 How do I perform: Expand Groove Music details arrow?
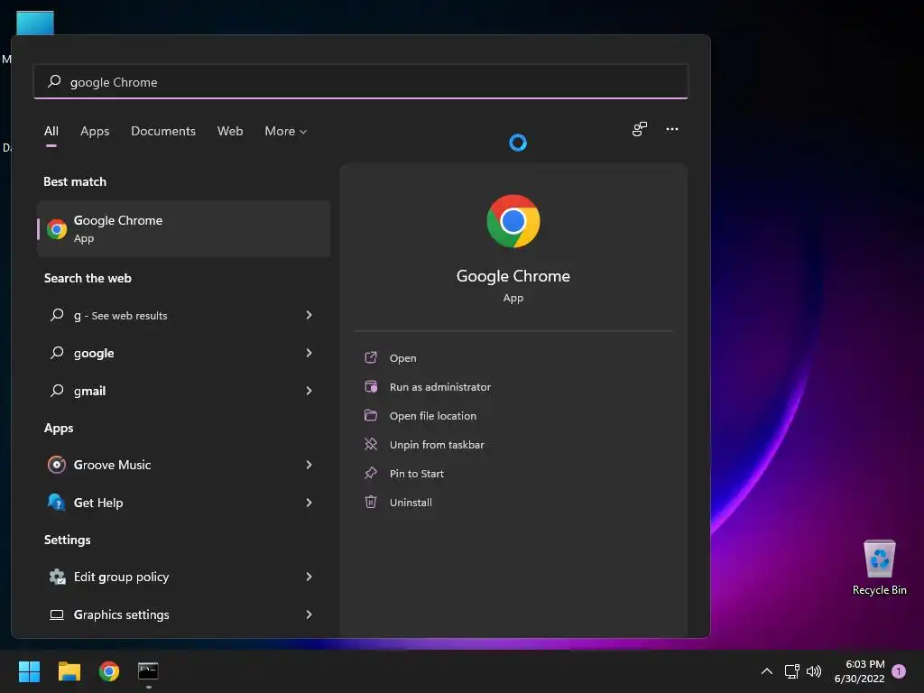click(309, 465)
